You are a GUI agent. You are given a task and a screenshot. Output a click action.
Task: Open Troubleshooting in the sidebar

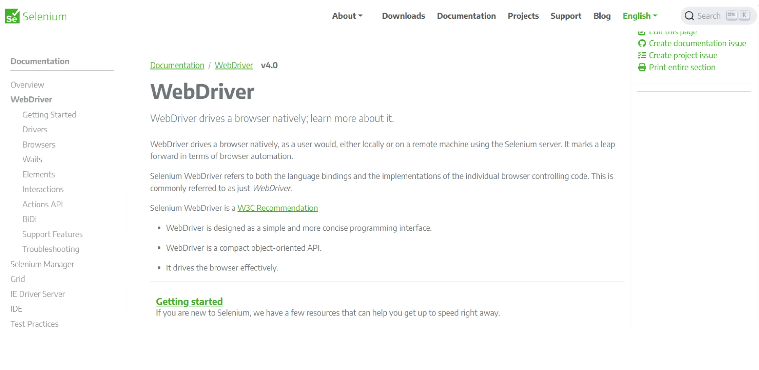point(51,249)
